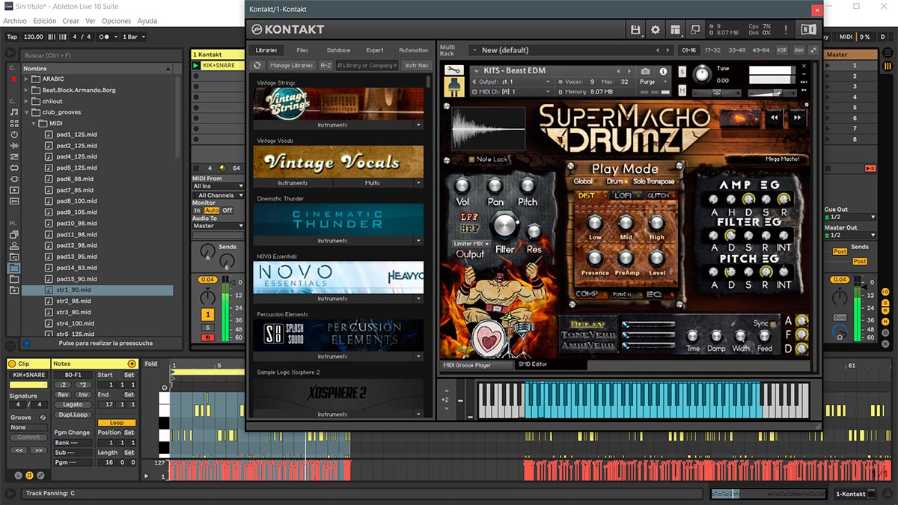The width and height of the screenshot is (898, 505).
Task: Click the Dupl.Loop button
Action: 73,414
